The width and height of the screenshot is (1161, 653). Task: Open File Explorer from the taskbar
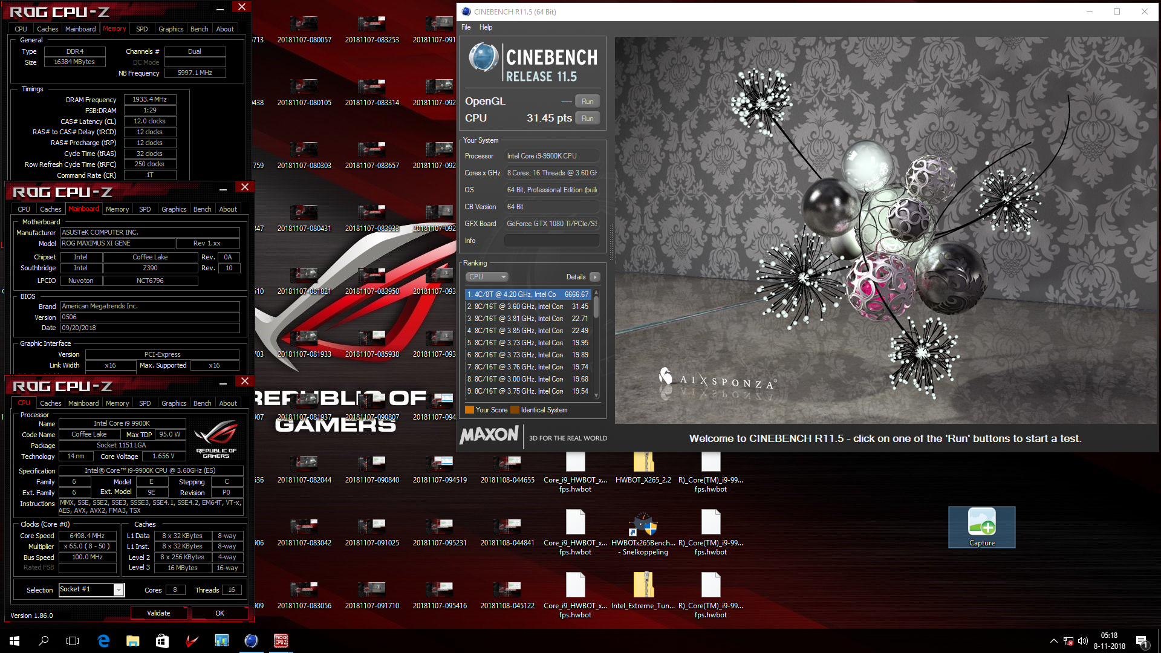click(x=133, y=641)
